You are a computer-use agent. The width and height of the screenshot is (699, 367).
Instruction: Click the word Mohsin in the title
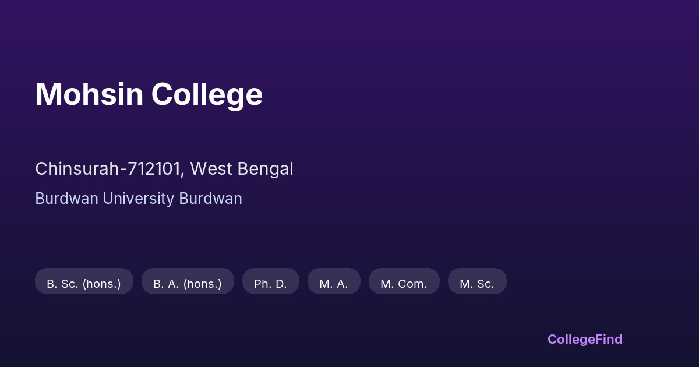click(x=89, y=94)
